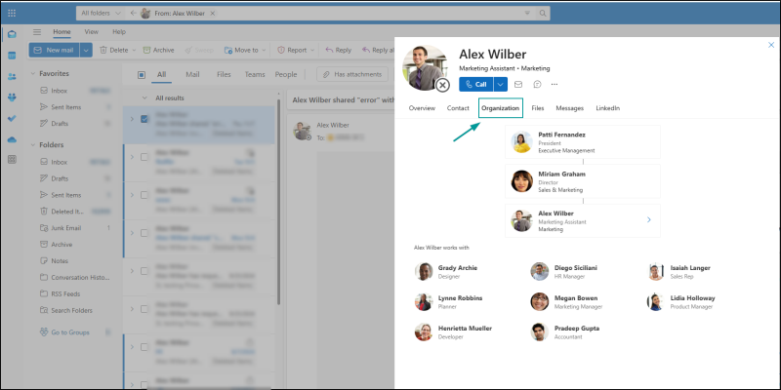Toggle select-all messages checkbox
Image resolution: width=781 pixels, height=390 pixels.
pyautogui.click(x=142, y=75)
